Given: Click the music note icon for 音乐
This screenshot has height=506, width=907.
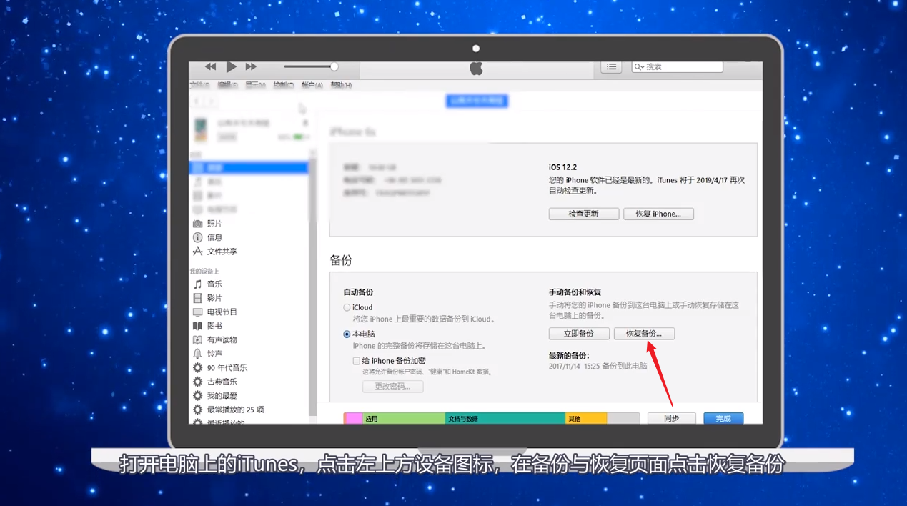Looking at the screenshot, I should (198, 284).
